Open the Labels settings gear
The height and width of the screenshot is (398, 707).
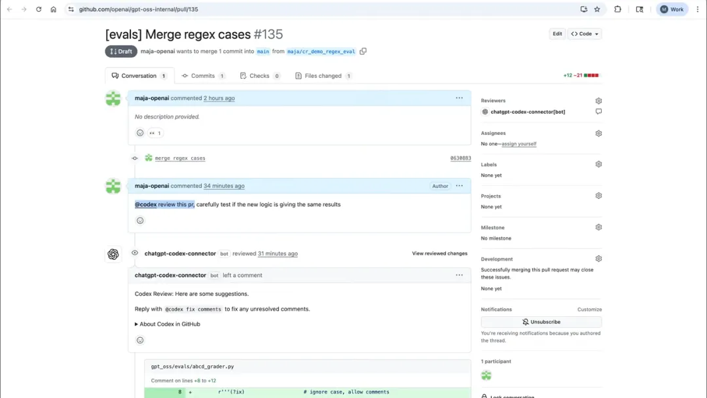(x=598, y=164)
